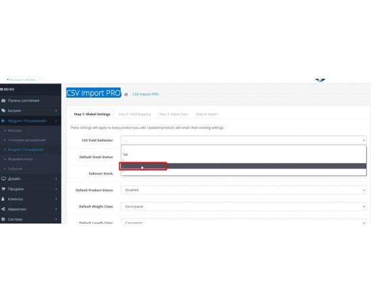Screen dimensions: 371x303
Task: Click the puzzle icon for Модули / Расширения
Action: [x=3, y=121]
